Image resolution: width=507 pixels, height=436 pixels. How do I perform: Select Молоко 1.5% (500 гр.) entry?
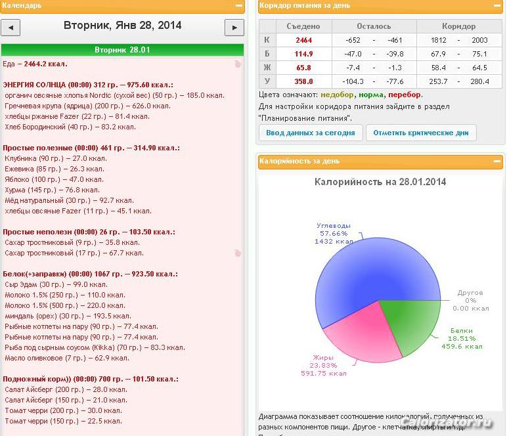[x=65, y=305]
